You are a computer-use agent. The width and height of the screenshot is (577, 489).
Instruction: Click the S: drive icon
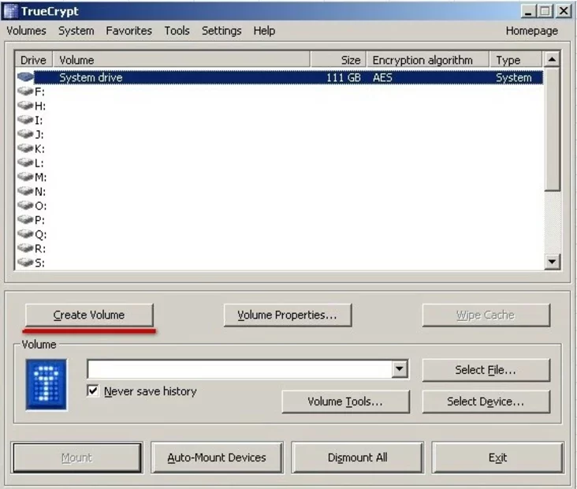coord(25,262)
